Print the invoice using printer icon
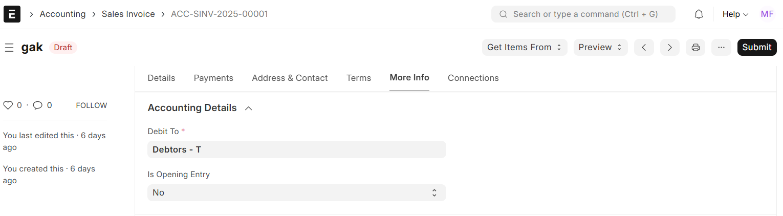The width and height of the screenshot is (783, 216). 695,48
